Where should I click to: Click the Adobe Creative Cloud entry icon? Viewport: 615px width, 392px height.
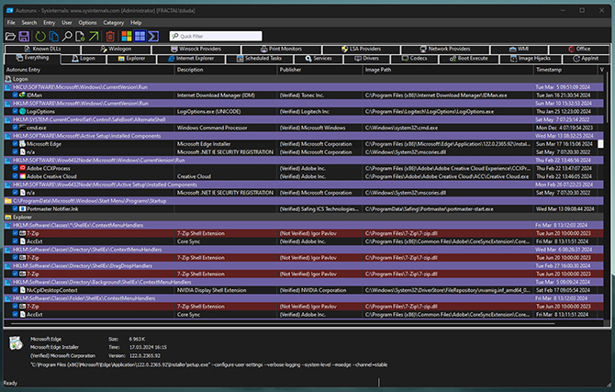coord(22,176)
